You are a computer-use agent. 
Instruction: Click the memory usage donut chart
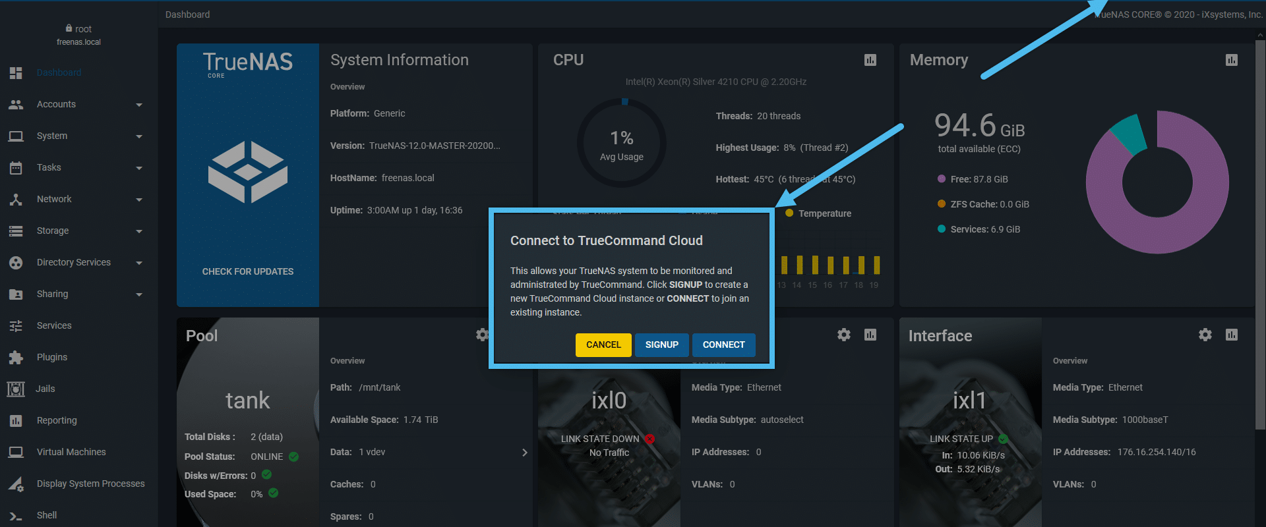coord(1157,182)
